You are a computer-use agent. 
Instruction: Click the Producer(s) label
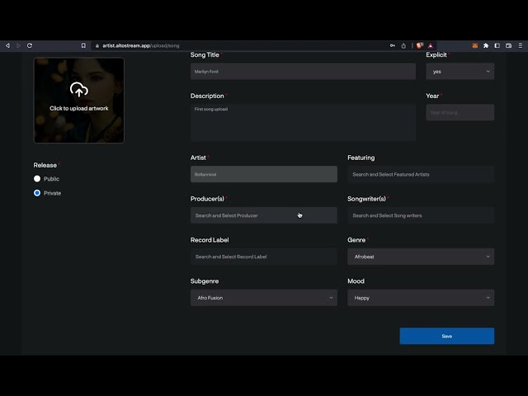coord(207,199)
